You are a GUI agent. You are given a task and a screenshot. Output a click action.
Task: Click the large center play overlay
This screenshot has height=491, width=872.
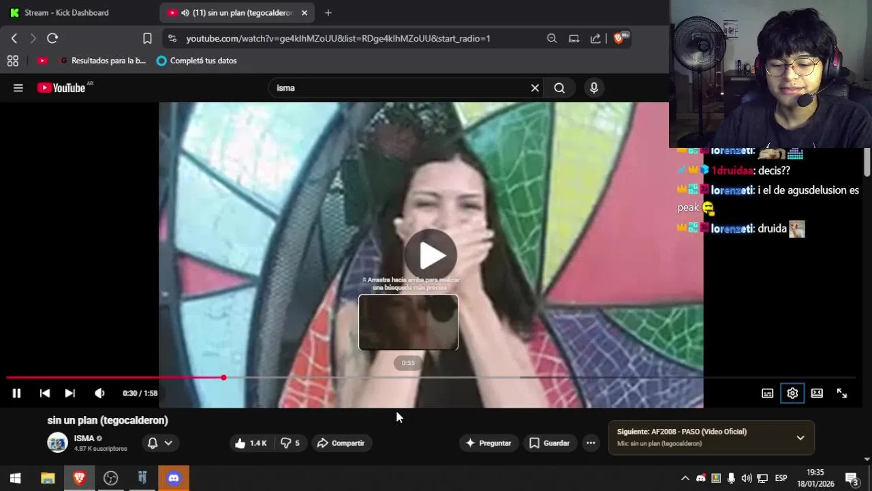coord(431,255)
